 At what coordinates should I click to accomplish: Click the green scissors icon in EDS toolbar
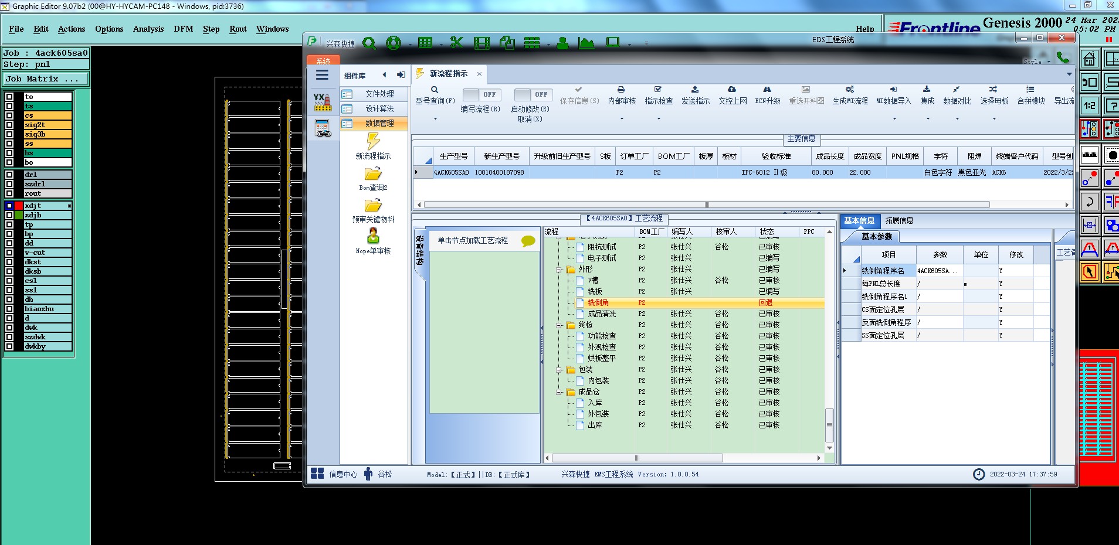pos(456,43)
